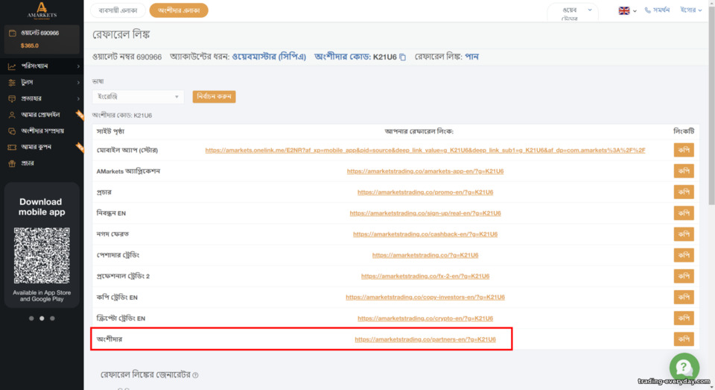
Task: Open the আমার কুপন menu item
Action: (36, 147)
